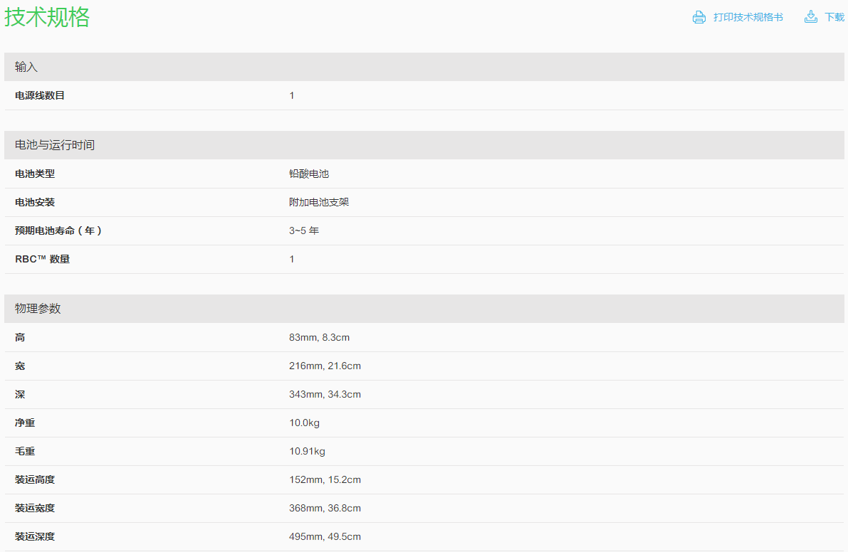848x552 pixels.
Task: Click the 铅酸电池 value text
Action: point(309,174)
